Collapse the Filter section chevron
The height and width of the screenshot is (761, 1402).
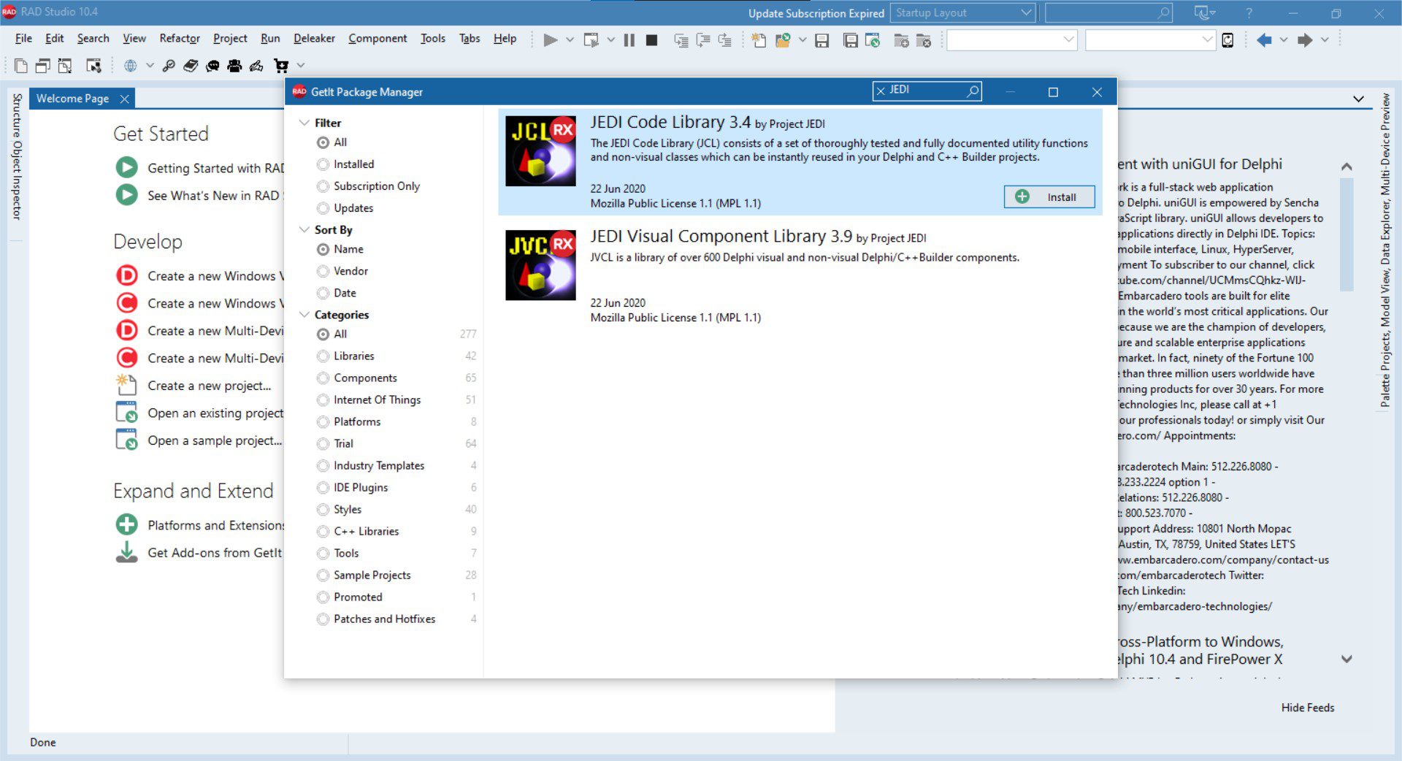point(304,123)
